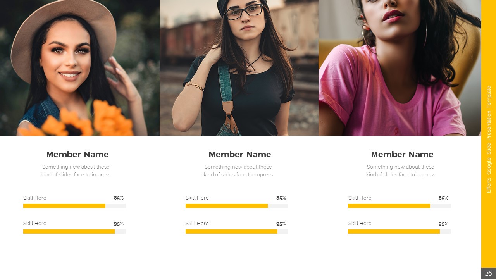Select the 95% label under pink shirt photo
Viewport: 496px width, 279px height.
(443, 224)
